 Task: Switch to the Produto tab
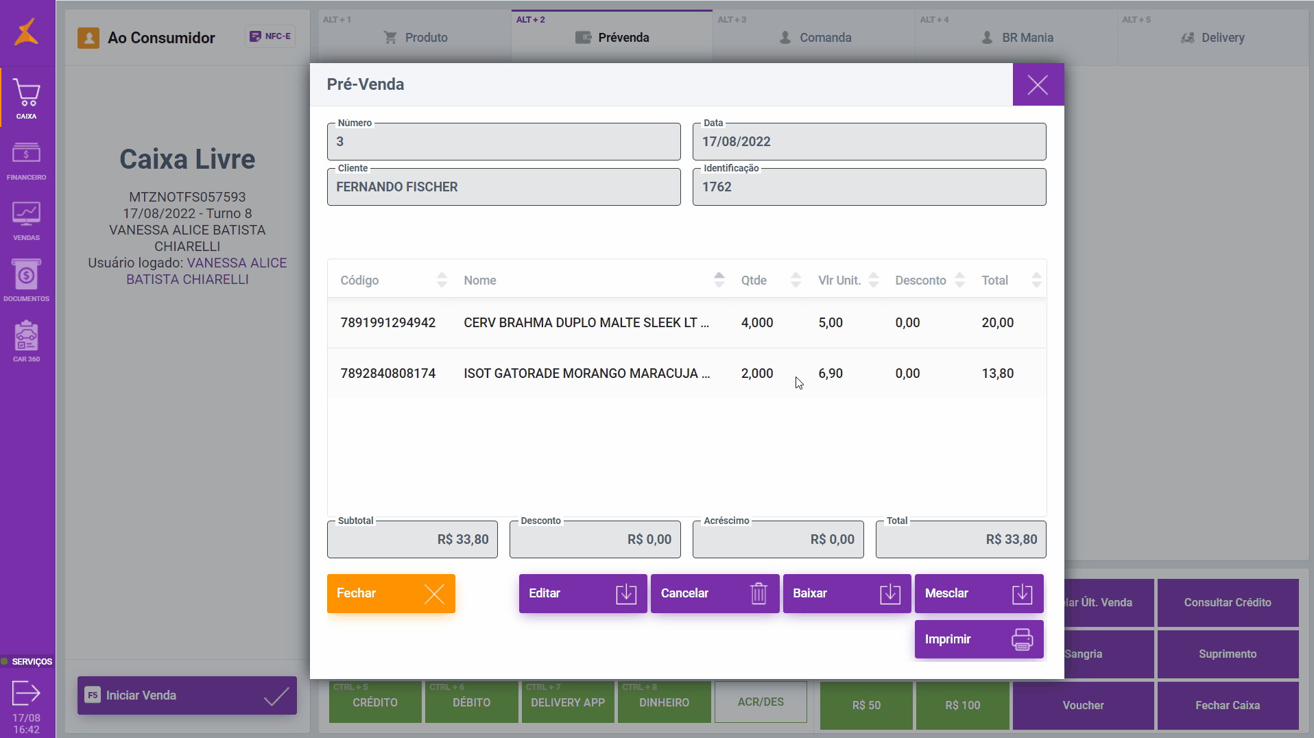coord(415,38)
